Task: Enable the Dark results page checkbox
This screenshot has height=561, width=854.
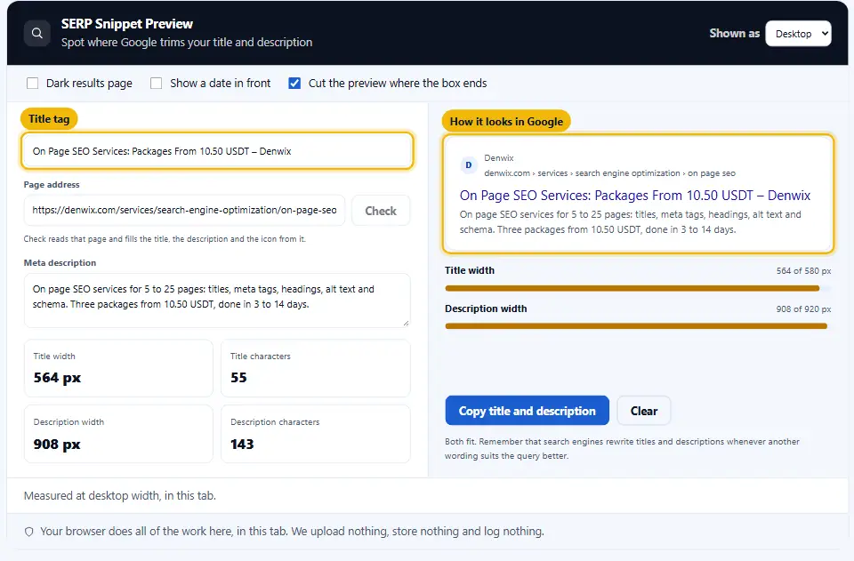Action: (x=33, y=84)
